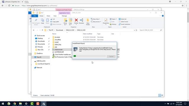The width and height of the screenshot is (189, 106).
Task: Click the Copy icon in Clipboard group
Action: tap(43, 20)
